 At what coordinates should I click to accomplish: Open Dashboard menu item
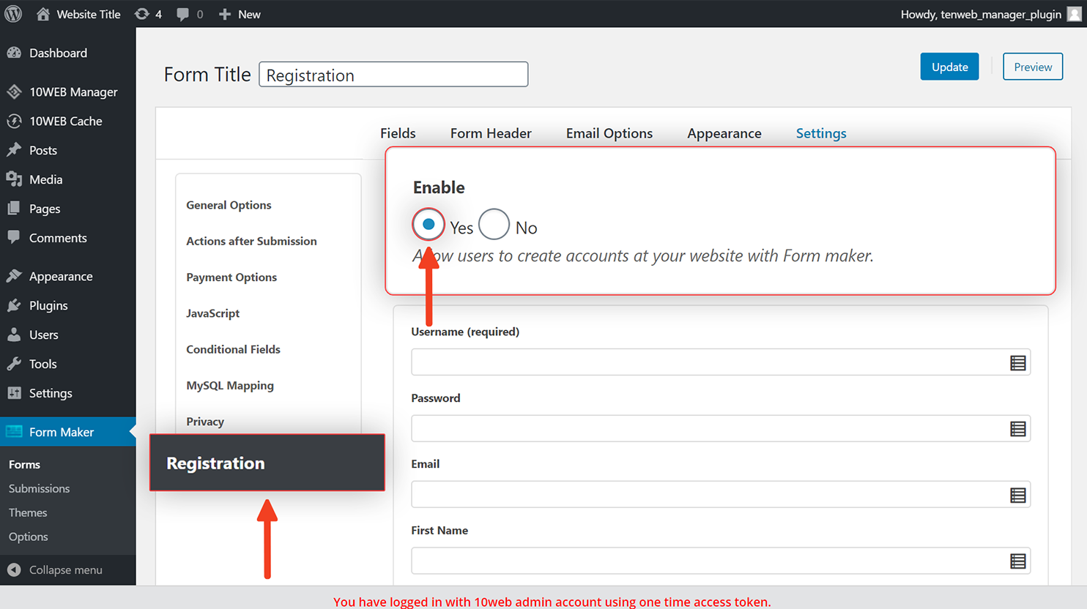pyautogui.click(x=68, y=53)
